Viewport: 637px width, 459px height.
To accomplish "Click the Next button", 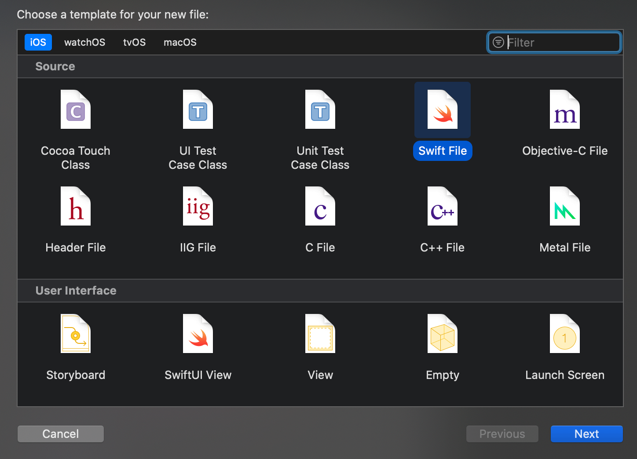I will point(586,434).
